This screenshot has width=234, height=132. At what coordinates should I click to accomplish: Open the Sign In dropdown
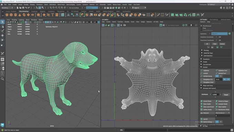point(139,8)
